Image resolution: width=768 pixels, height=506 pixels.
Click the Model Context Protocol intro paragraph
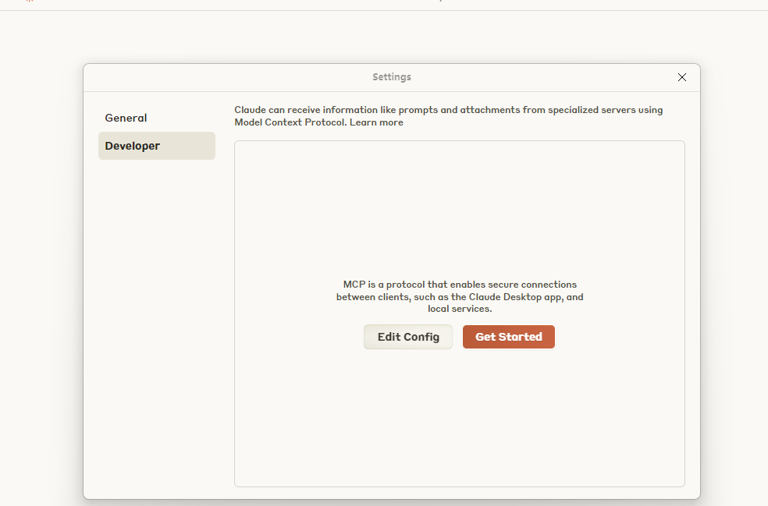click(x=448, y=110)
